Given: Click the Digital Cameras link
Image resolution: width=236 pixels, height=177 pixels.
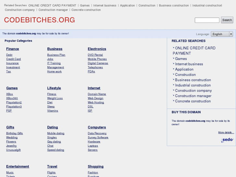Looking at the screenshot, I should (x=98, y=63).
